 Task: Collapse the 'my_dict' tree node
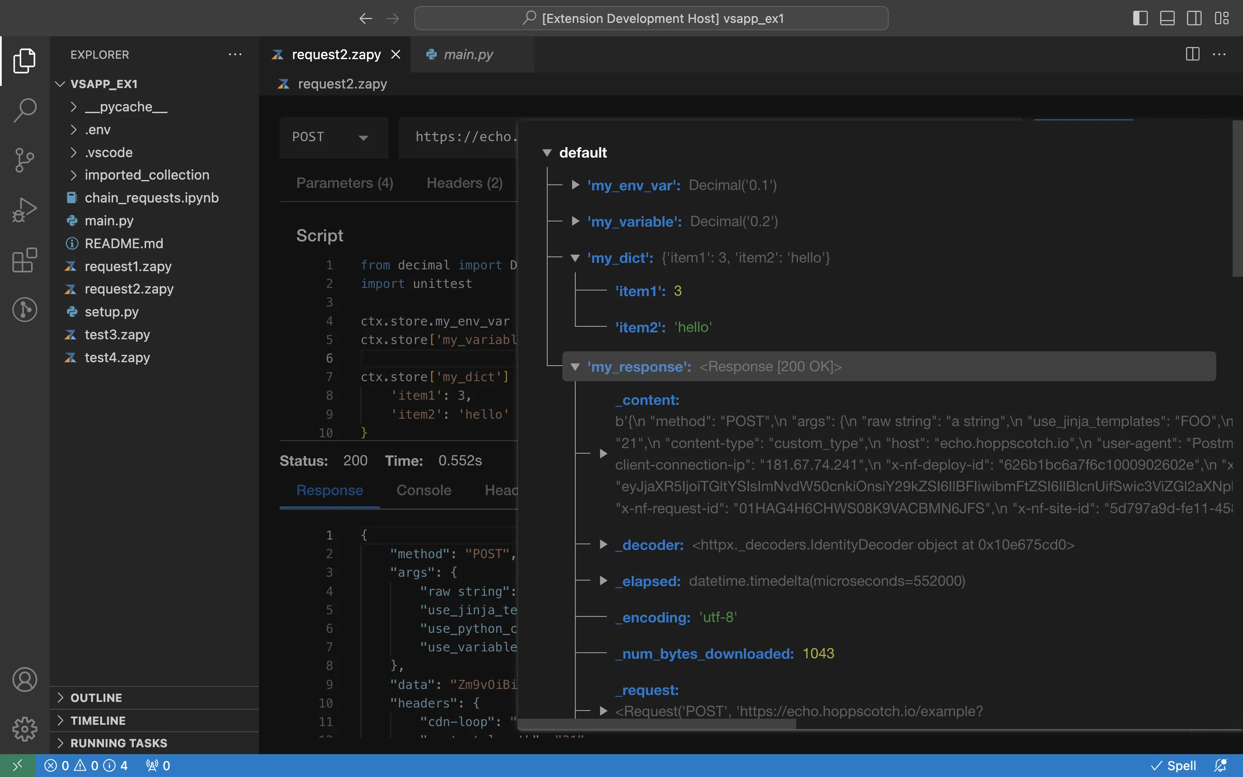pos(575,258)
